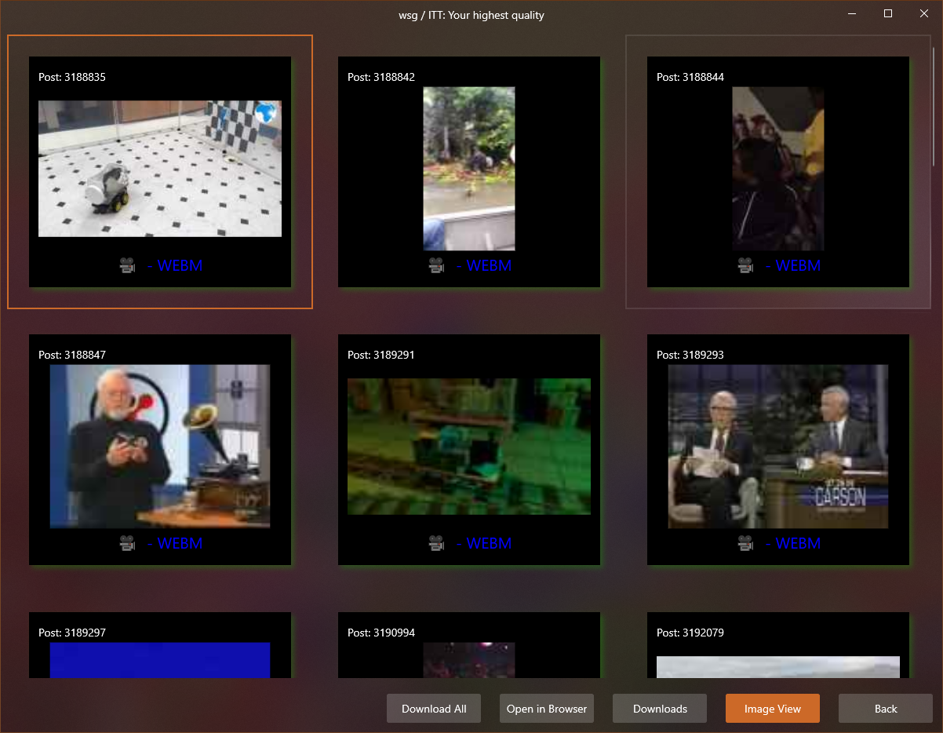
Task: Click the Download All button
Action: tap(434, 709)
